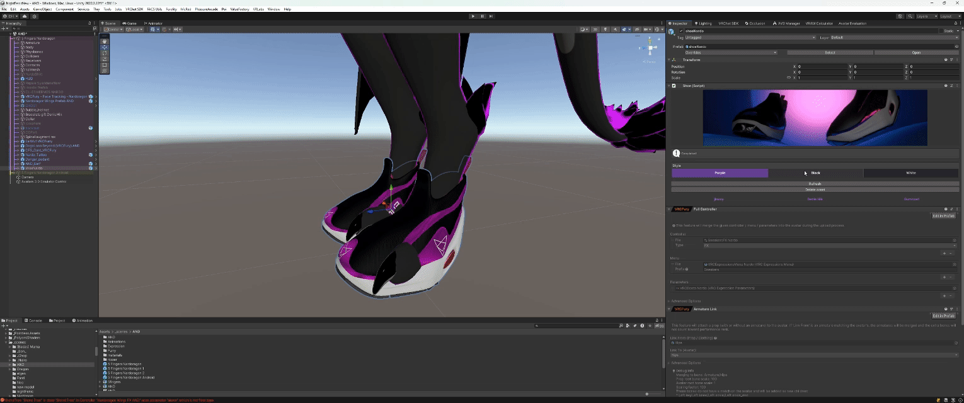This screenshot has height=403, width=964.
Task: Toggle the Static checkbox
Action: (941, 31)
